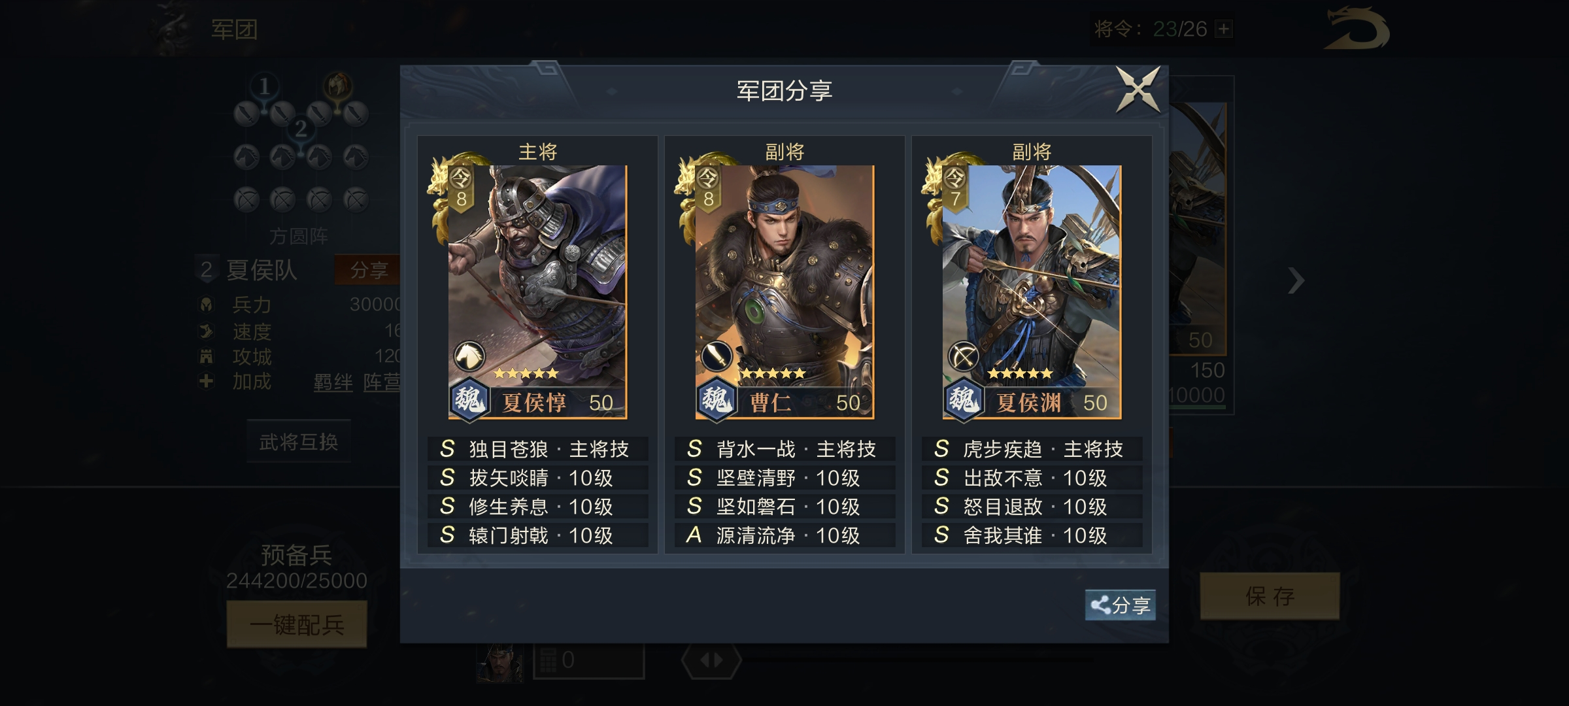Screen dimensions: 1569x706
Task: Click the cavalry horse icon on 夏侯惇
Action: tap(469, 356)
